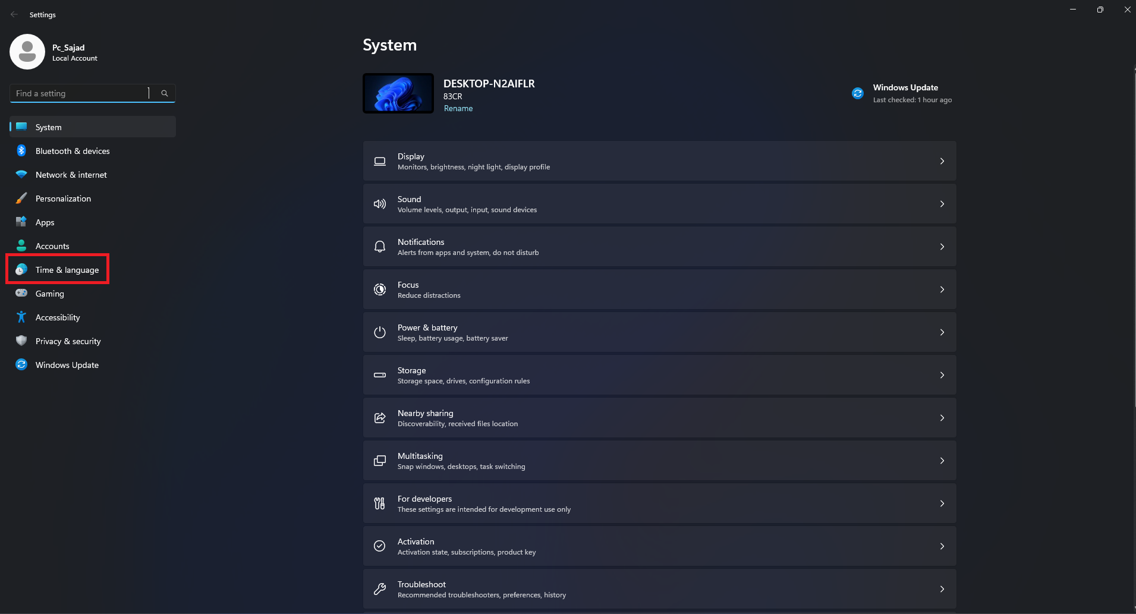This screenshot has width=1136, height=614.
Task: Click the user profile avatar
Action: (x=27, y=52)
